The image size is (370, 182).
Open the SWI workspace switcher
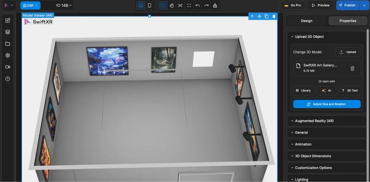click(x=30, y=6)
